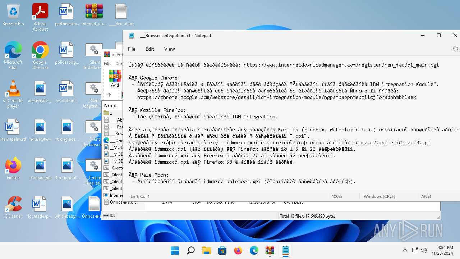Select the Описание.txt row in WinRAR
The width and height of the screenshot is (460, 259).
[123, 202]
